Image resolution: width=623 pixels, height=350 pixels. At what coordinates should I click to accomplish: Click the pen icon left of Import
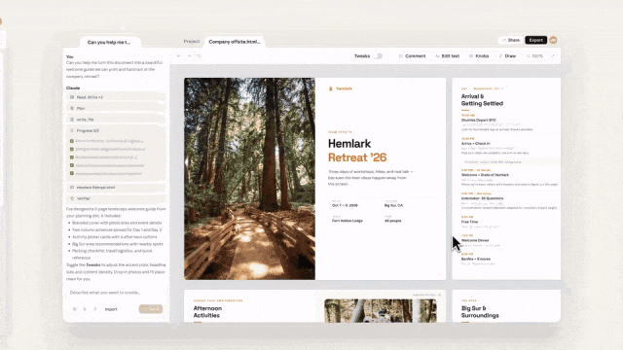point(95,309)
